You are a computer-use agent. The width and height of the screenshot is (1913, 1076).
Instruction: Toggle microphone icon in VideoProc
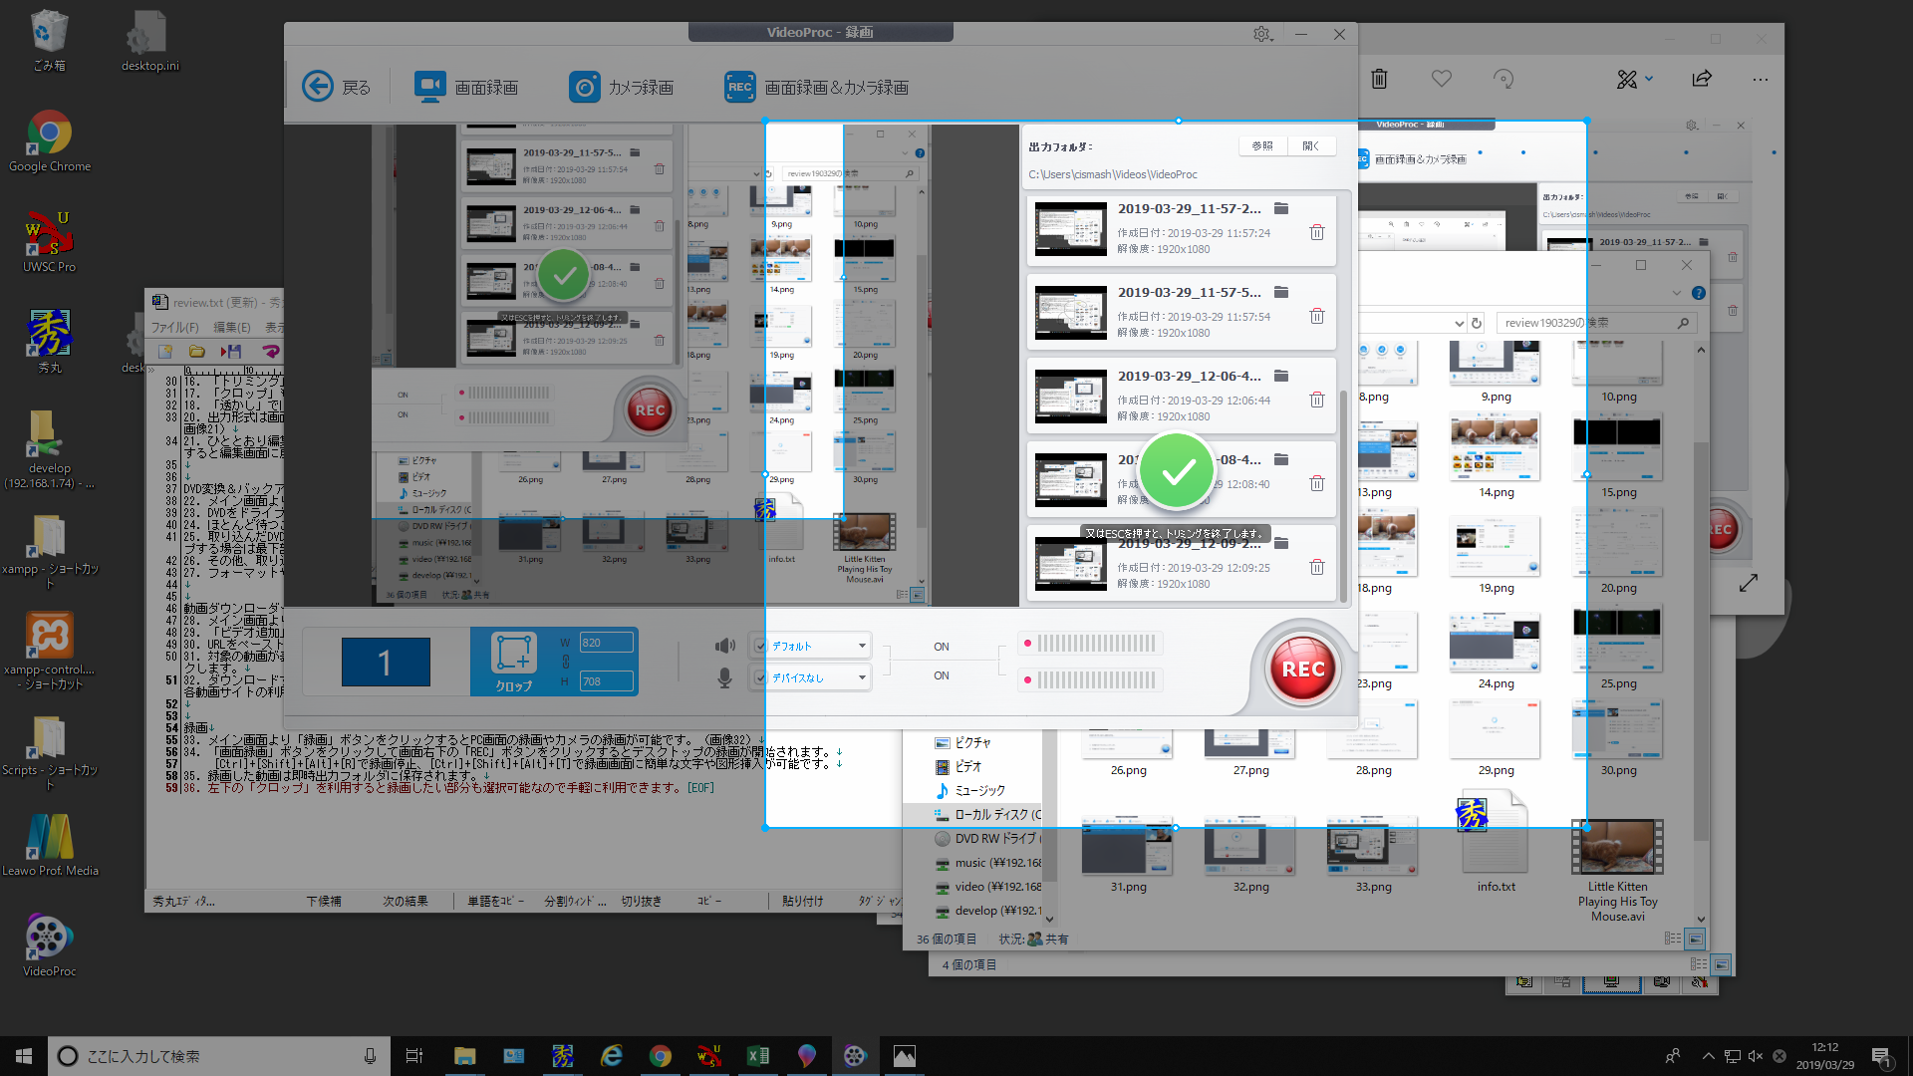tap(724, 678)
